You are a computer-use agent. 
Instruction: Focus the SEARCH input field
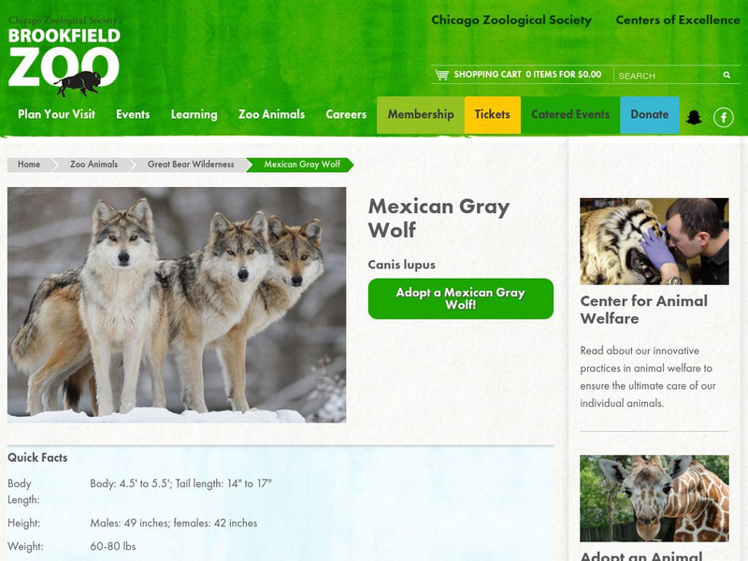[669, 76]
